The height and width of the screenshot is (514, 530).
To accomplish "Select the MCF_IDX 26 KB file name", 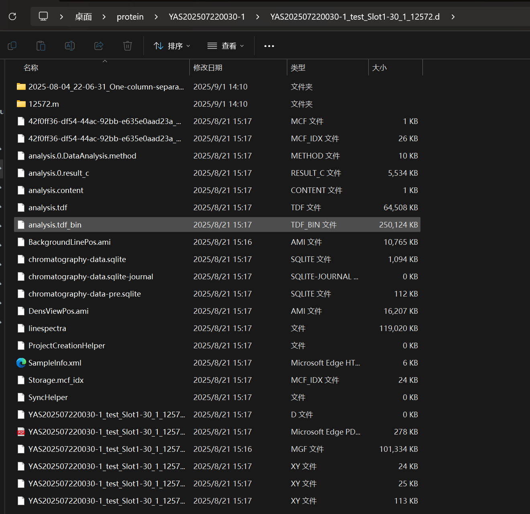I will pyautogui.click(x=105, y=138).
